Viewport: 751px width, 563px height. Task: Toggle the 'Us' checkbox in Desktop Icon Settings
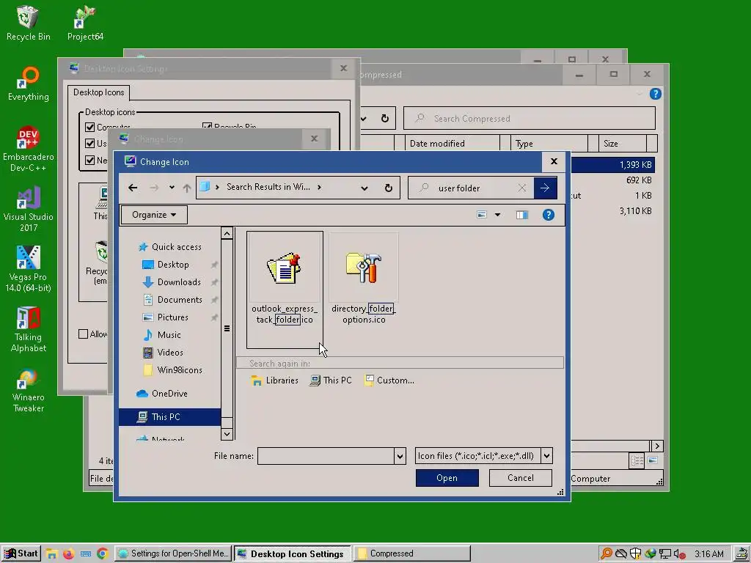click(x=89, y=143)
